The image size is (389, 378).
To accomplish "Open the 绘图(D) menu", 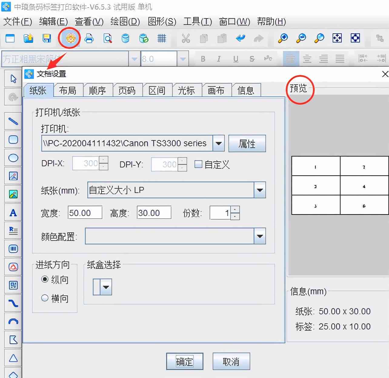I will point(125,22).
